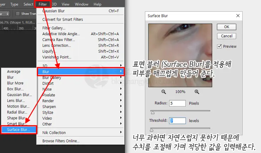
Task: Open Liquify filter
Action: (80, 51)
